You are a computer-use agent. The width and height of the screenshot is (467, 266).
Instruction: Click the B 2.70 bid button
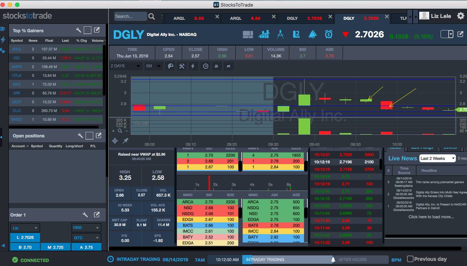coord(25,247)
